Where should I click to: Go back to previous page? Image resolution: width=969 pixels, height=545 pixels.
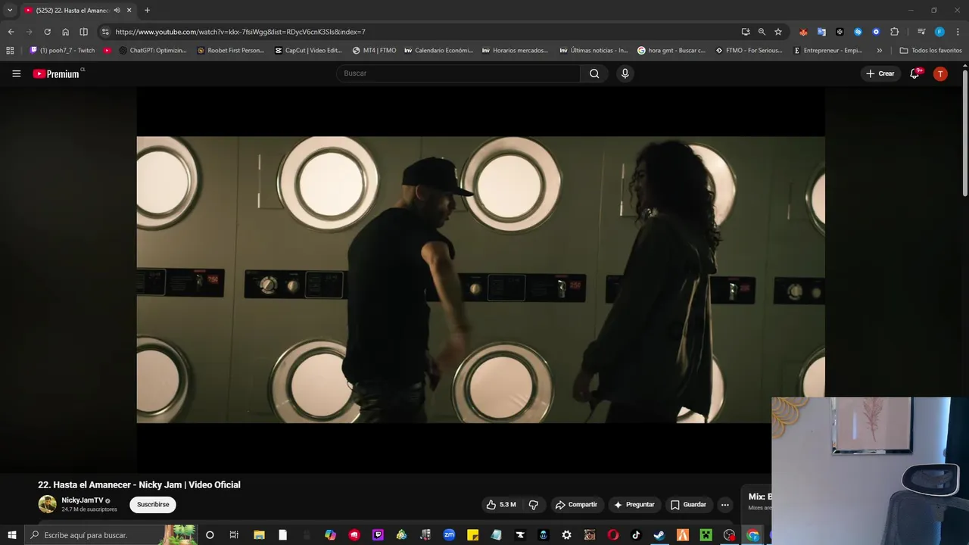pos(11,32)
